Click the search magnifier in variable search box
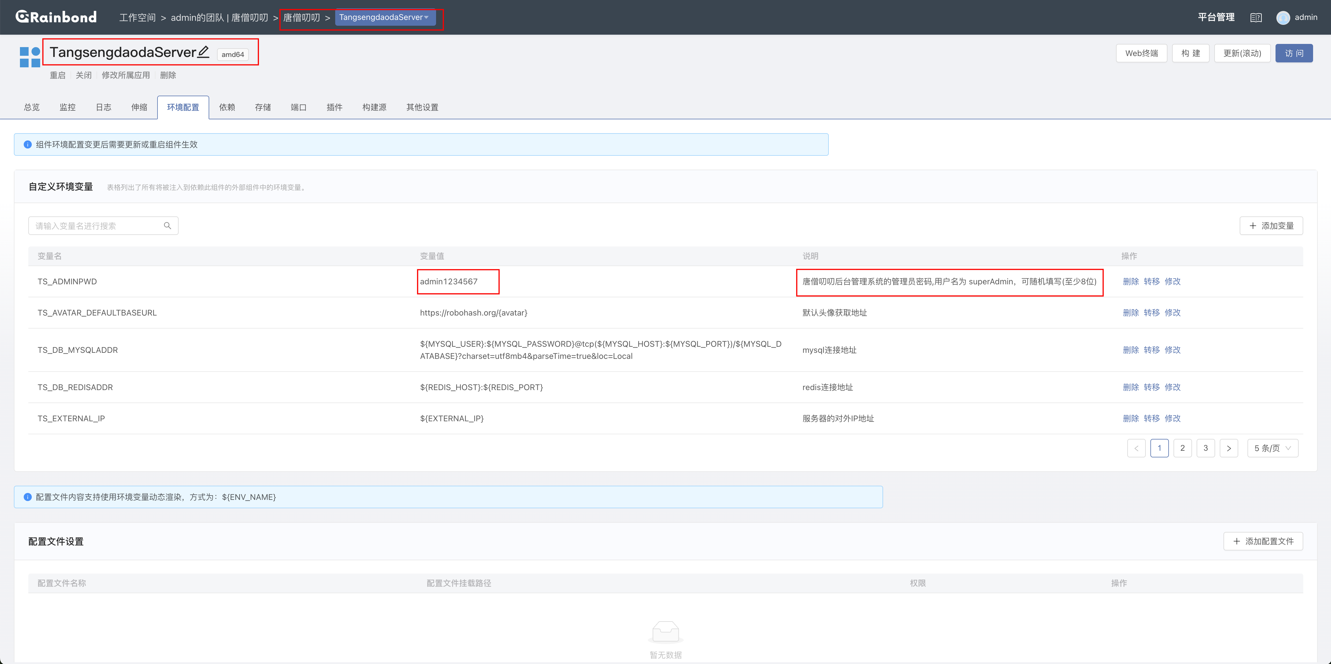 point(167,226)
